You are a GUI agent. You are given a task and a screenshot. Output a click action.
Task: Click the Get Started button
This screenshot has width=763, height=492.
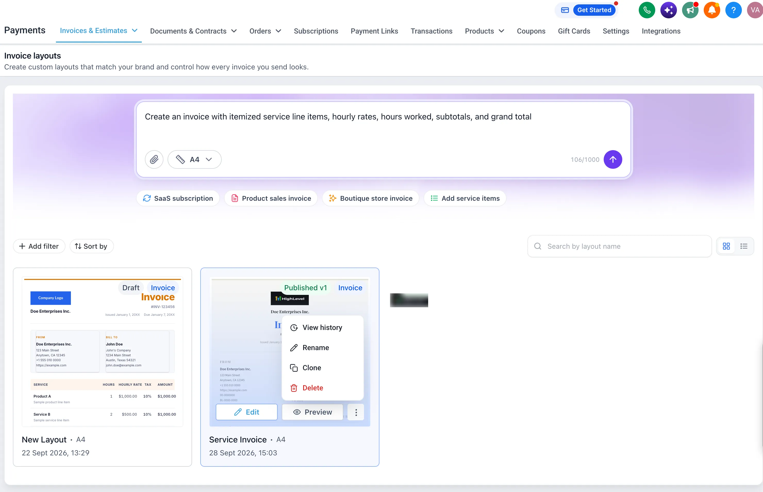[x=594, y=10]
